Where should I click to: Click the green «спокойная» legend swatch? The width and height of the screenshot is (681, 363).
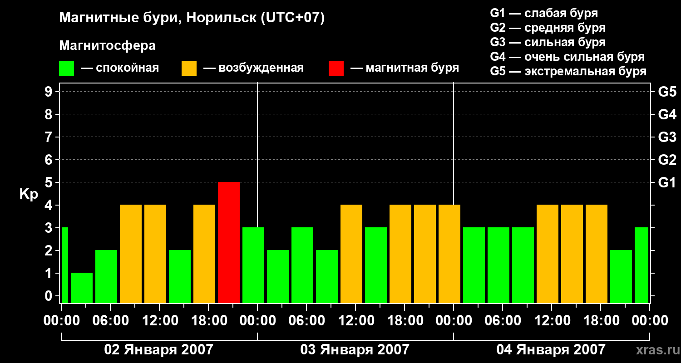point(66,69)
